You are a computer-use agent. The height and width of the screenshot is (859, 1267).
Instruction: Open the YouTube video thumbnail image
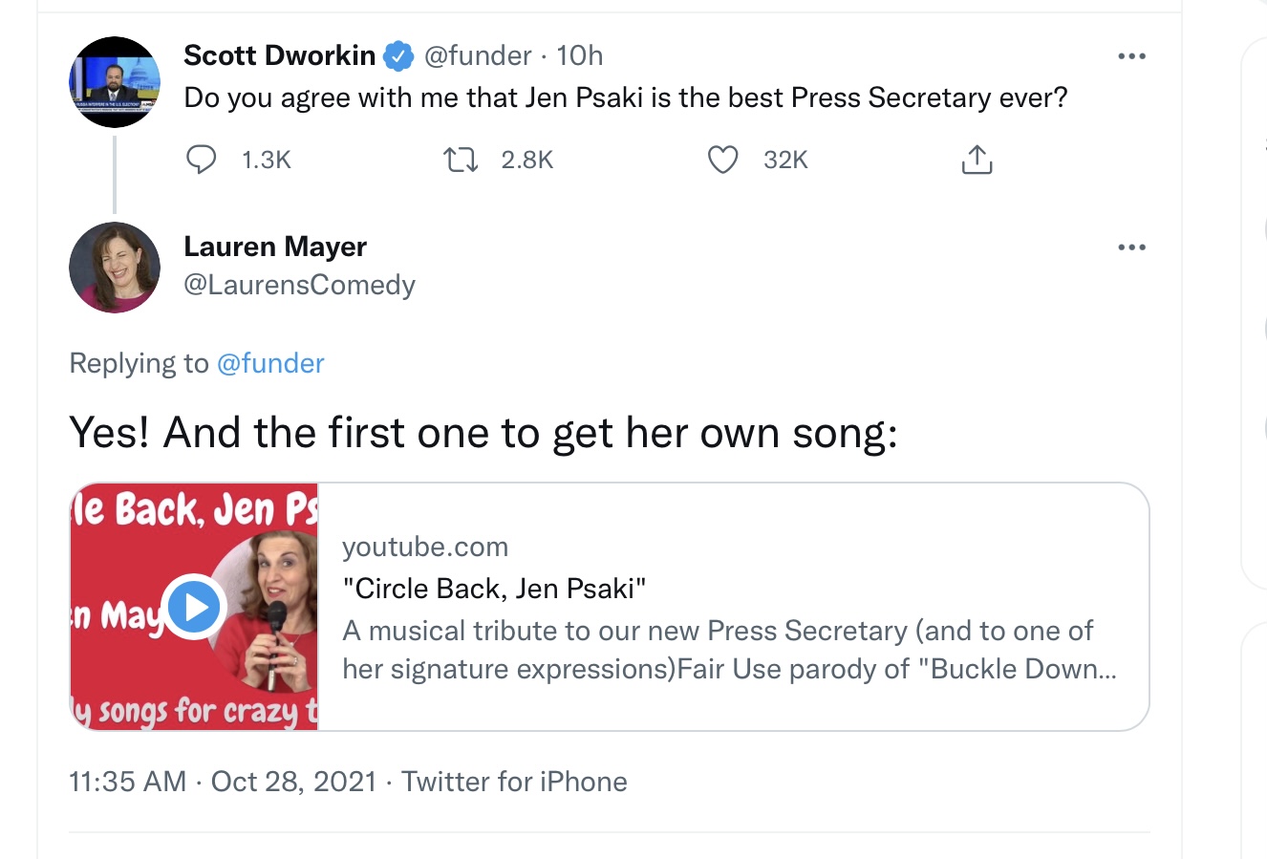click(194, 607)
